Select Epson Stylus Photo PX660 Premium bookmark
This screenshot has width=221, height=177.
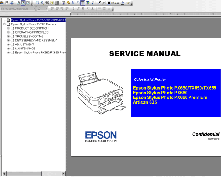[x=34, y=24]
